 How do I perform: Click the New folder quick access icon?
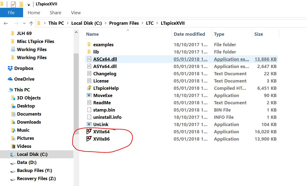pos(21,4)
